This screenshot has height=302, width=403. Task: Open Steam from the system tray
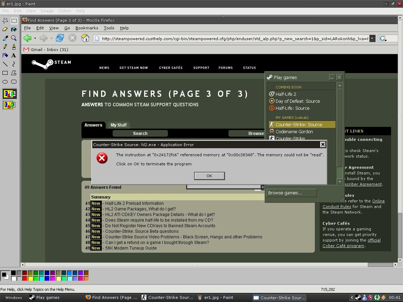click(359, 297)
